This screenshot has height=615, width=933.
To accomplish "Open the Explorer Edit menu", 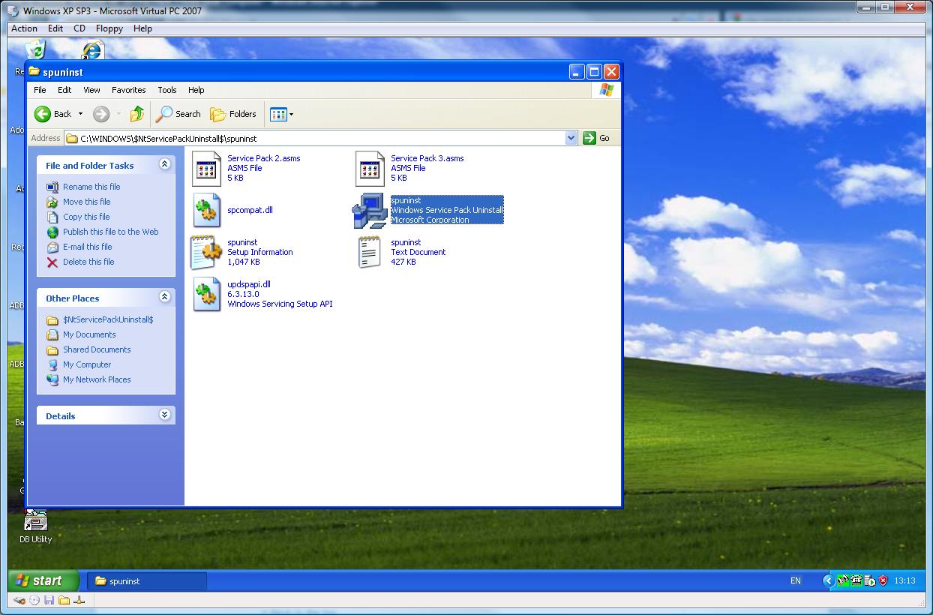I will point(64,90).
